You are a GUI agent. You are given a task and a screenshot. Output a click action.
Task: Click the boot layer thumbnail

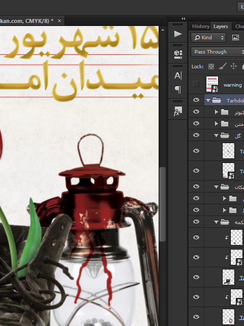click(x=228, y=277)
